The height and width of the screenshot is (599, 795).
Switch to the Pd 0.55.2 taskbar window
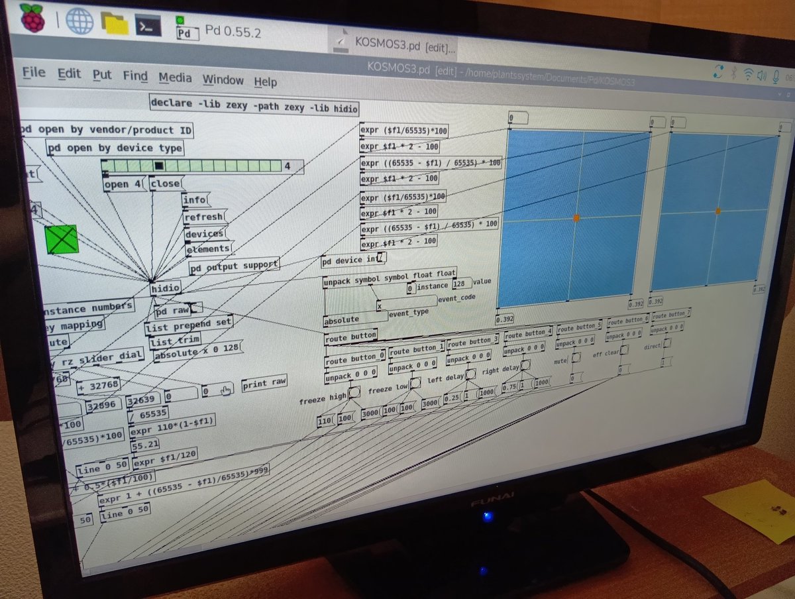(219, 30)
